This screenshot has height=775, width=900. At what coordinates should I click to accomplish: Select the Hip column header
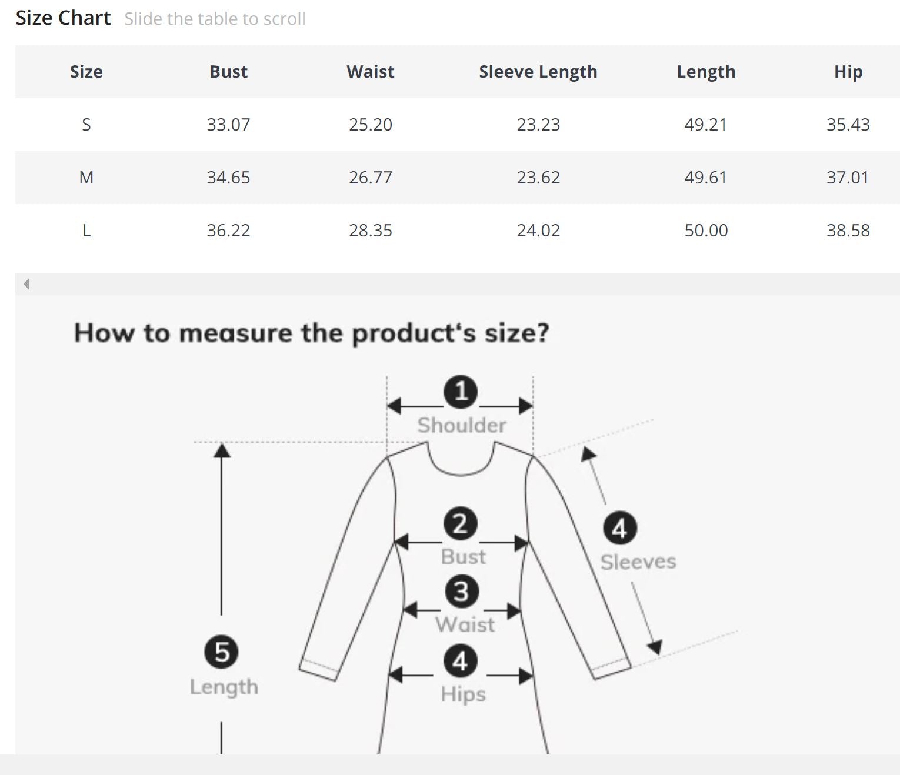point(848,72)
